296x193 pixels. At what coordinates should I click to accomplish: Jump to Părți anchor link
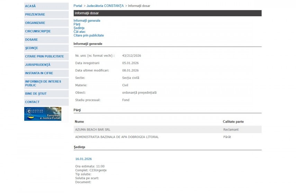[x=77, y=25]
